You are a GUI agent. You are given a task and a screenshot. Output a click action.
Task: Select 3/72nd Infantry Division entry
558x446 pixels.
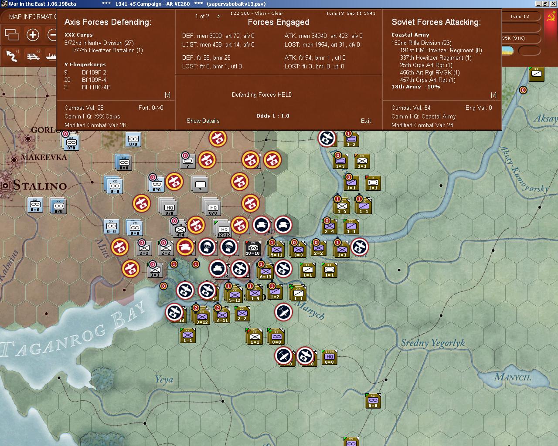click(x=99, y=43)
